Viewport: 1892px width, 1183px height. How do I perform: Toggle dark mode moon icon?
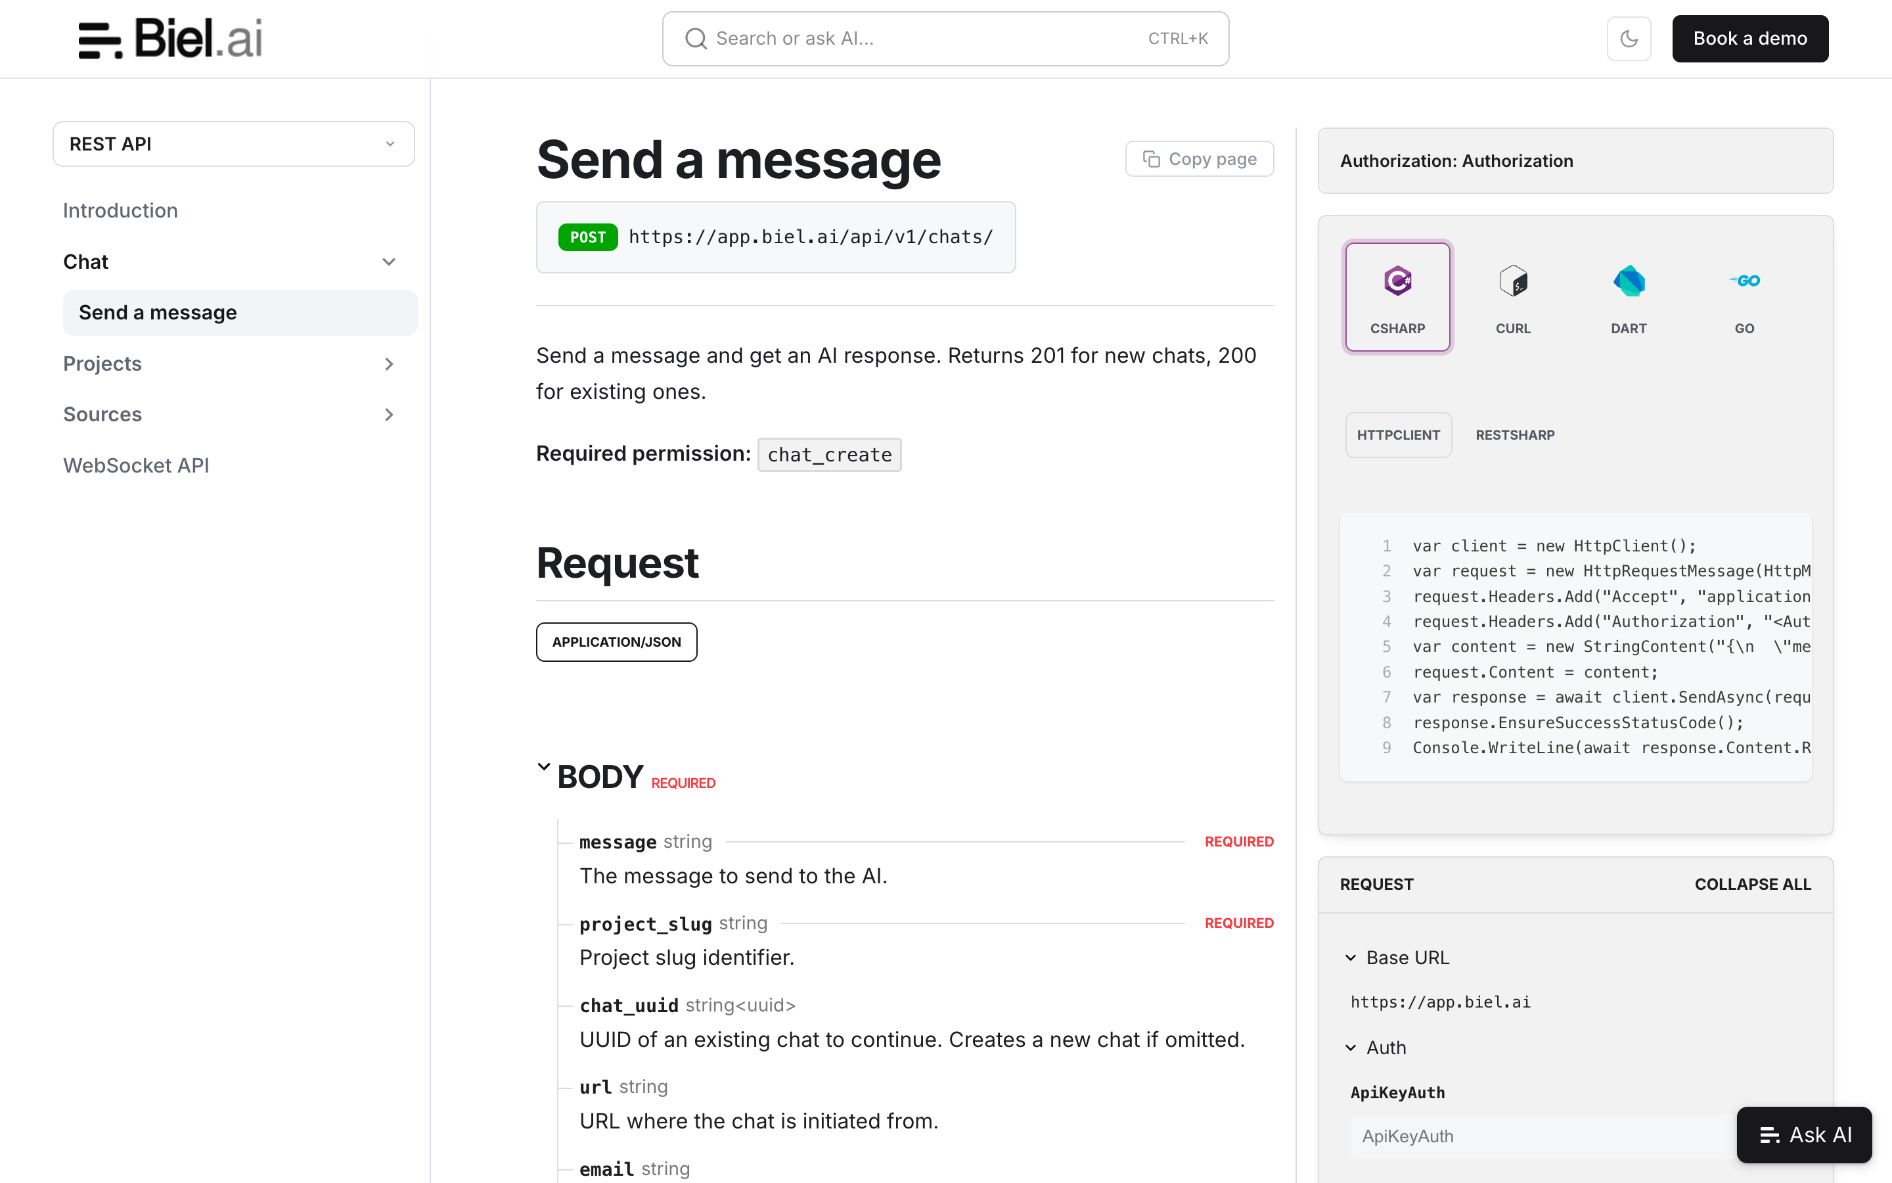tap(1629, 38)
